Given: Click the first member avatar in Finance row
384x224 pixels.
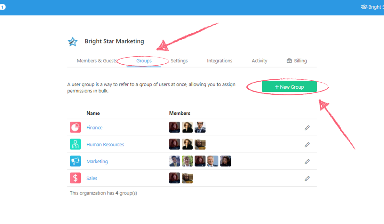Looking at the screenshot, I should coord(174,127).
